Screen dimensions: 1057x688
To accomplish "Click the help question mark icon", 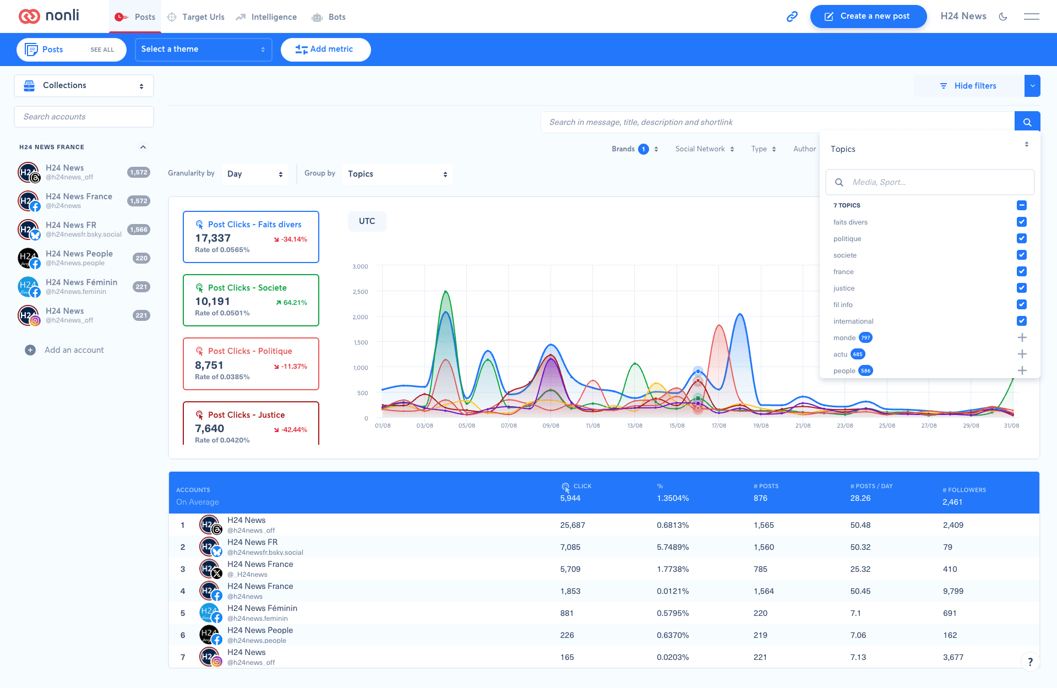I will 1030,662.
